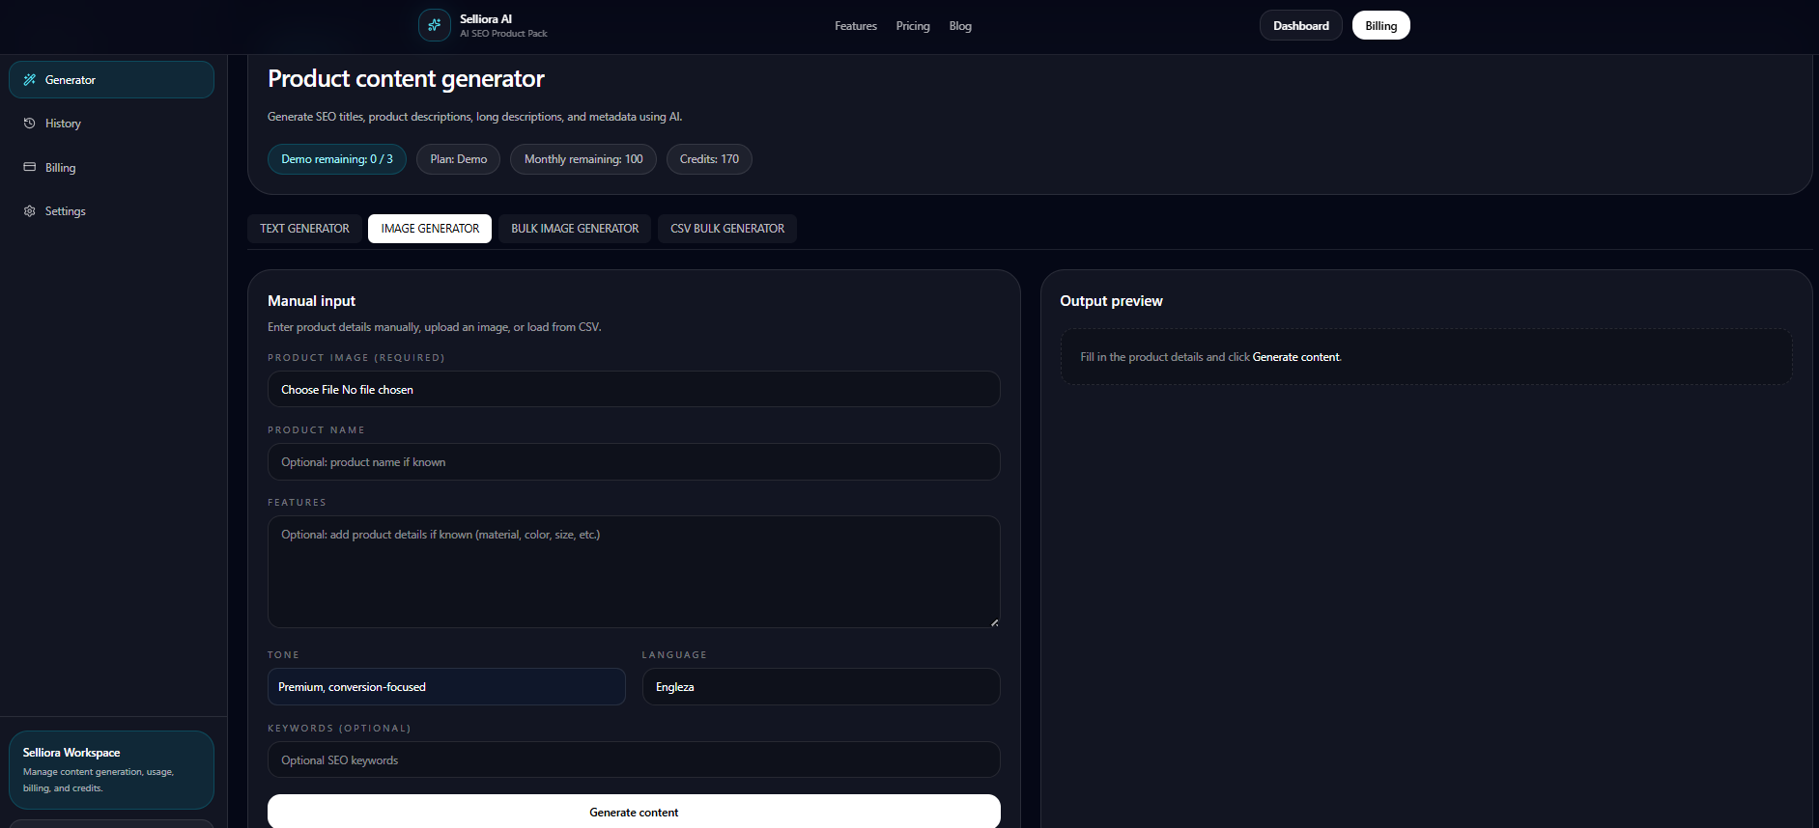Open the Billing sidebar item
Screen dimensions: 1819x828
(x=111, y=167)
